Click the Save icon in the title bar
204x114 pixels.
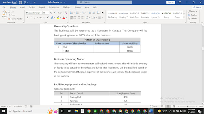click(20, 2)
